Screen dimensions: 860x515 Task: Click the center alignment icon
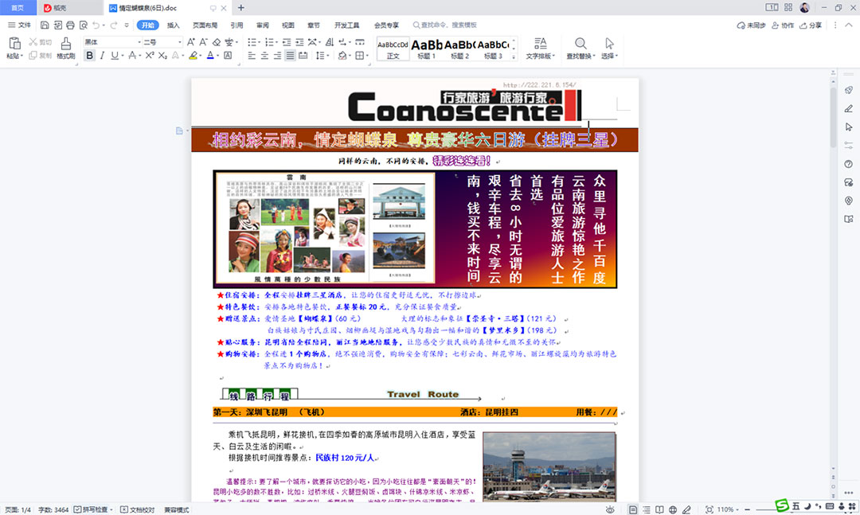pyautogui.click(x=264, y=56)
